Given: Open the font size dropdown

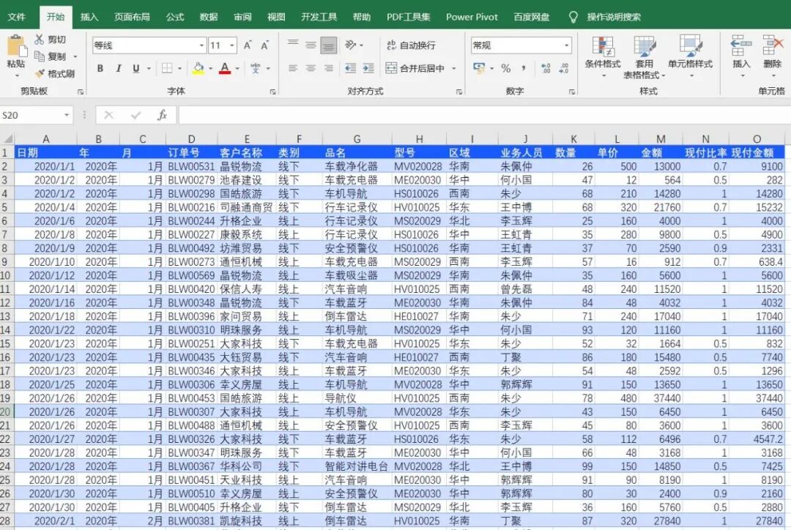Looking at the screenshot, I should (x=232, y=45).
